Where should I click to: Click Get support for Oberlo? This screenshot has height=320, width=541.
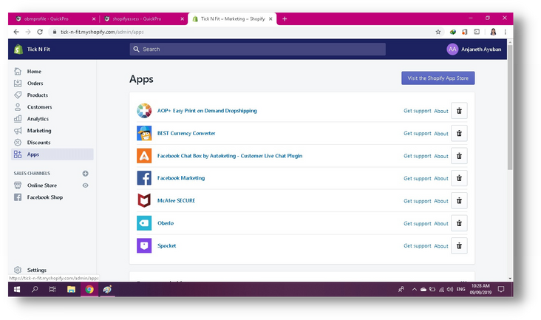(x=418, y=223)
